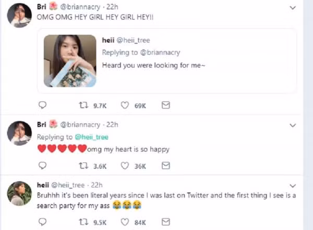Open the @briannacry handle on the top tweet

[80, 7]
